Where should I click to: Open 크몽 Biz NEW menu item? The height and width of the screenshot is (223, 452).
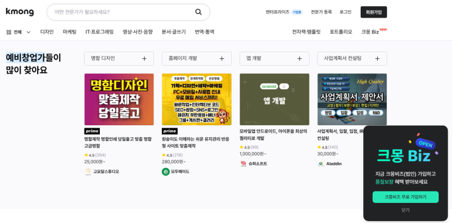tap(374, 32)
